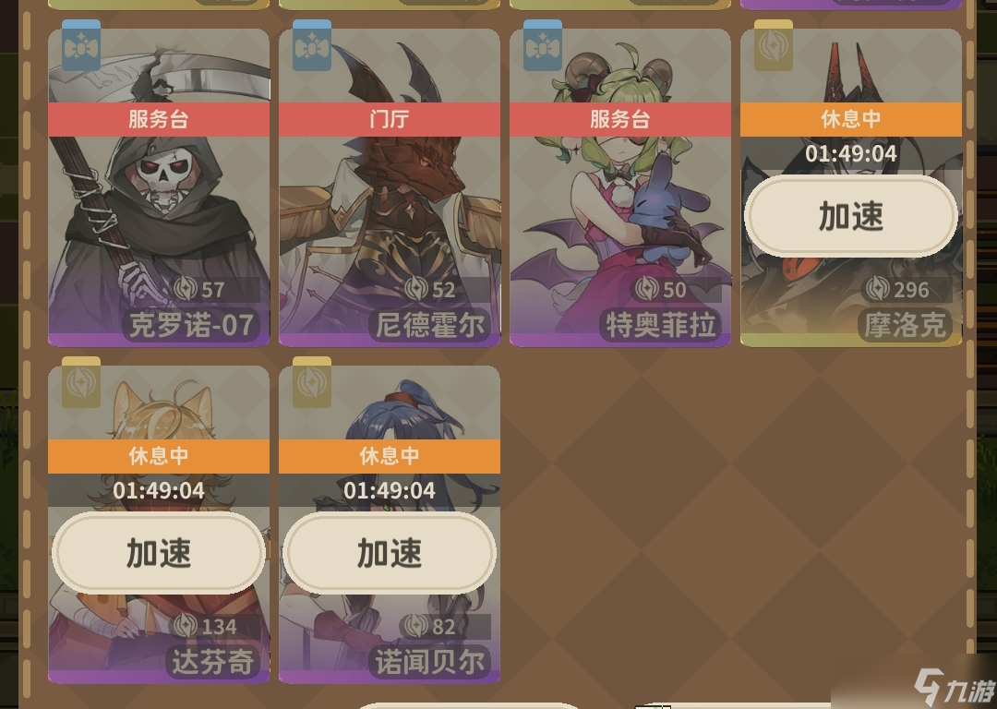997x709 pixels.
Task: Click the 诺闻贝尔 name label
Action: click(x=430, y=662)
